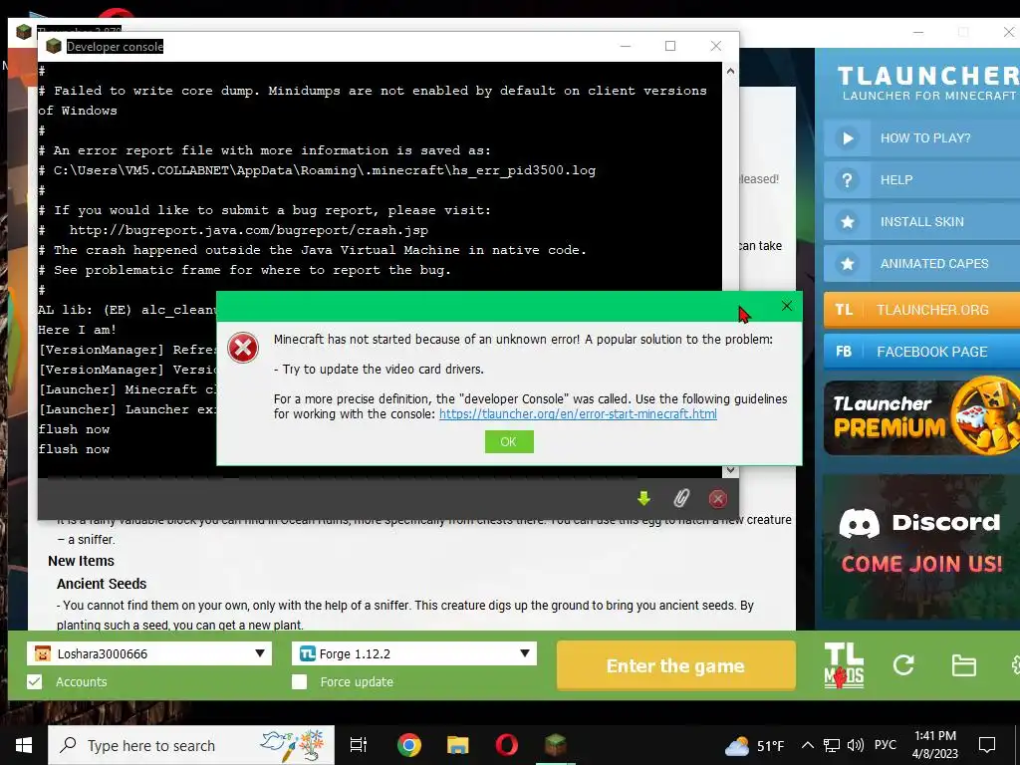Click the play icon beside HOW TO PLAY?

click(x=847, y=137)
